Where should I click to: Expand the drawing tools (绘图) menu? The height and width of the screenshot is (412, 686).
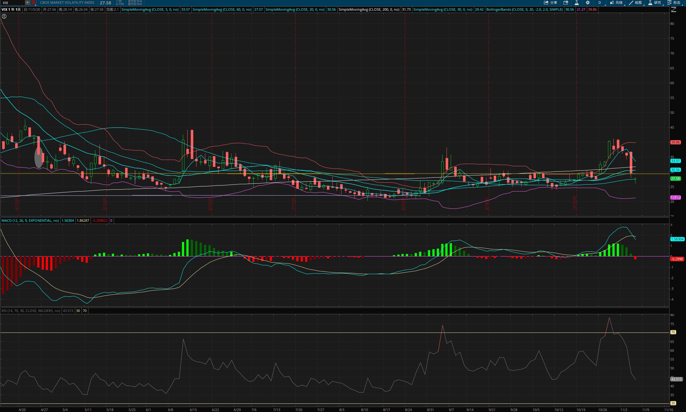pyautogui.click(x=635, y=3)
